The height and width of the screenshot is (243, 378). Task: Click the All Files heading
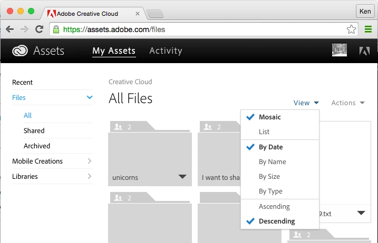pyautogui.click(x=130, y=98)
